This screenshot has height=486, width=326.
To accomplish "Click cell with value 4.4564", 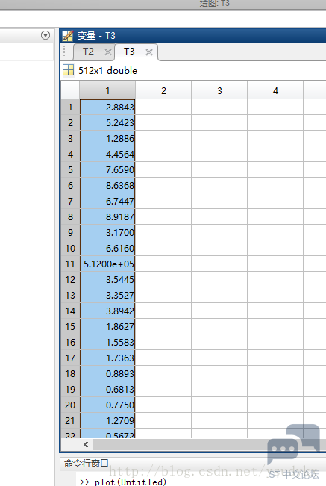I will click(107, 154).
